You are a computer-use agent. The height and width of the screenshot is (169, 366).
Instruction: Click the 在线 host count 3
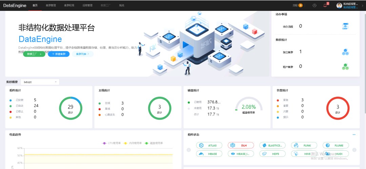click(x=123, y=103)
